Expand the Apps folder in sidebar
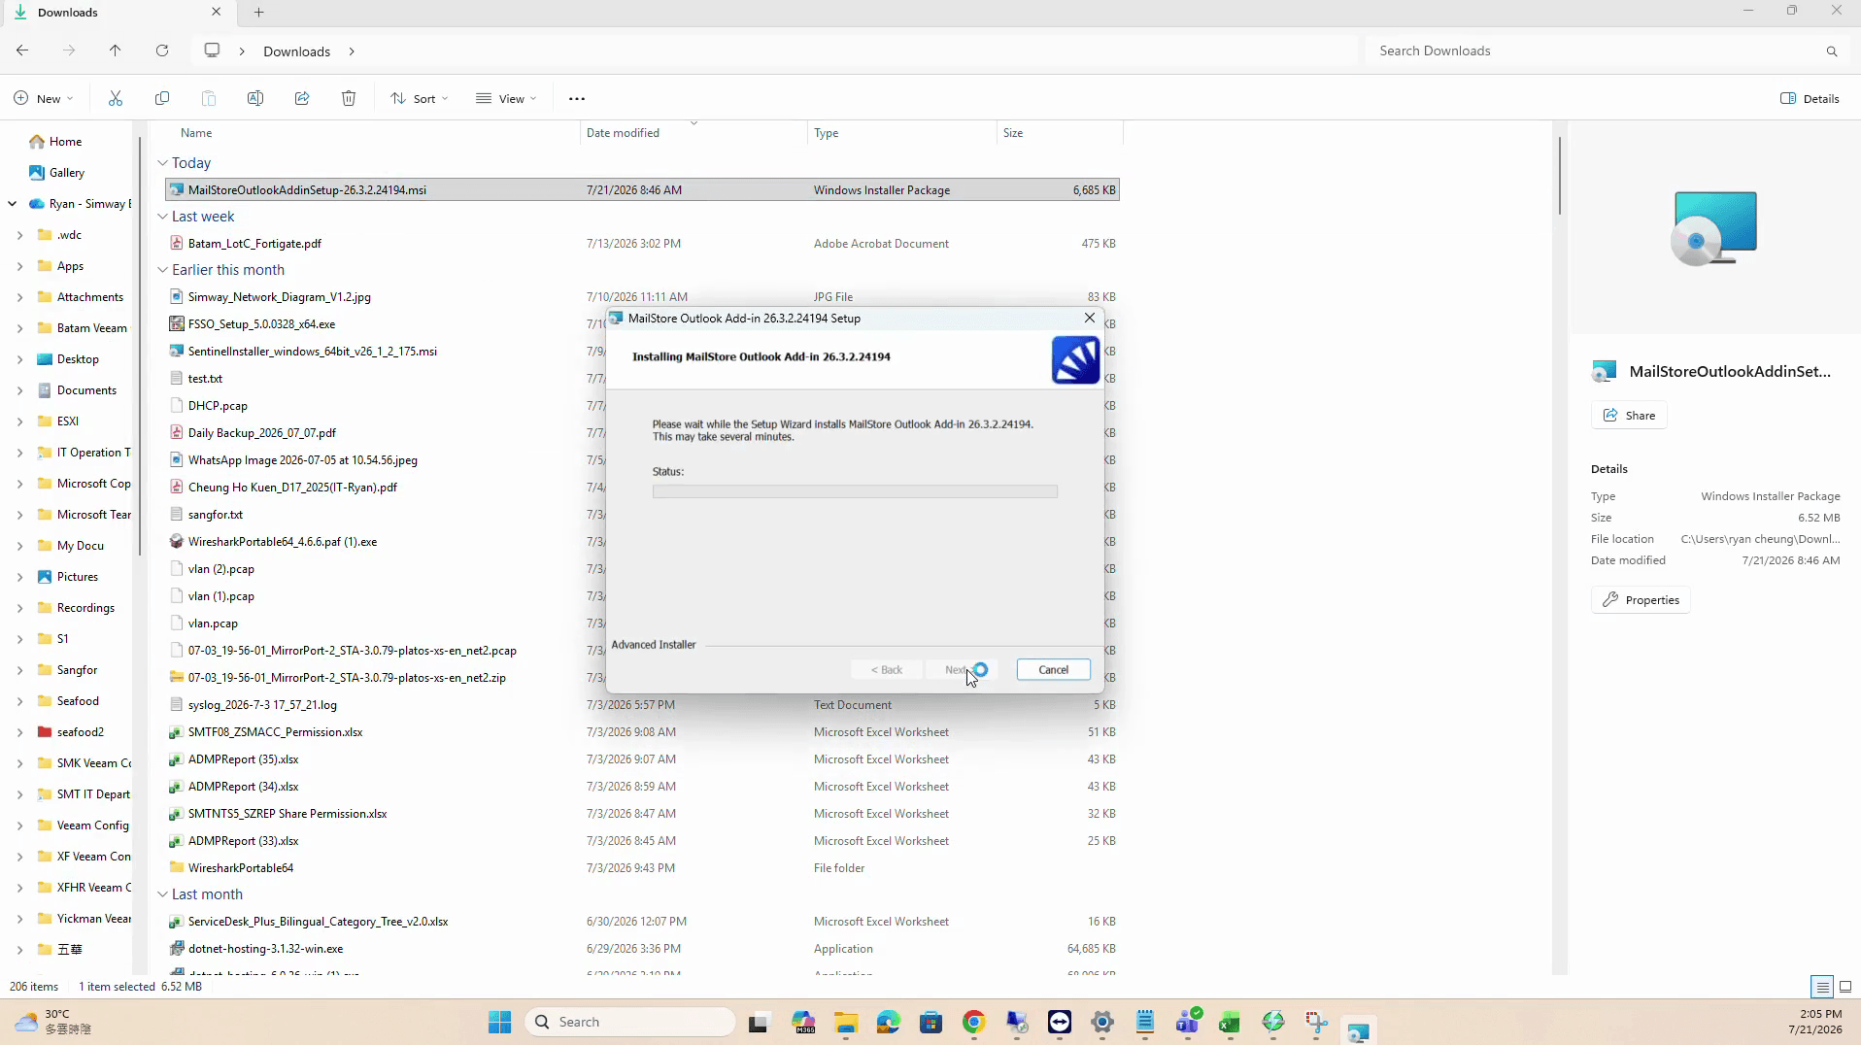Image resolution: width=1861 pixels, height=1045 pixels. (19, 266)
